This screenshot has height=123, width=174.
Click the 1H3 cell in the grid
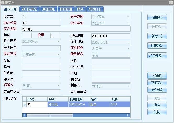(x=120, y=104)
